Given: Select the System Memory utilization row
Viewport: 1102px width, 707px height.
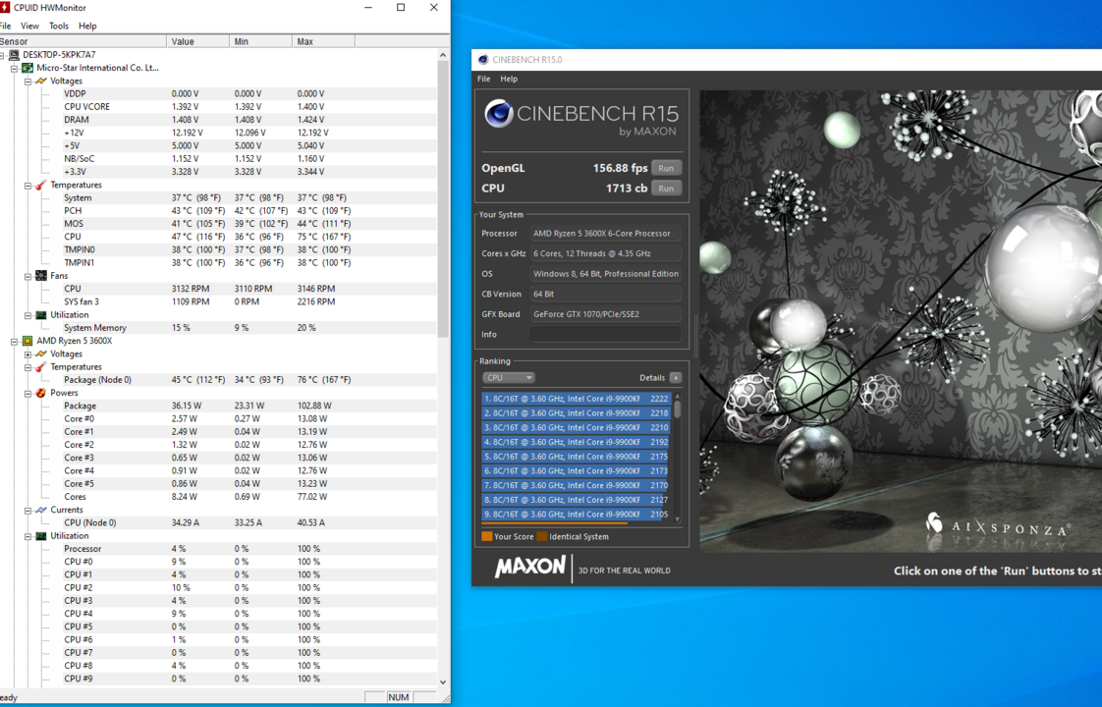Looking at the screenshot, I should [218, 328].
